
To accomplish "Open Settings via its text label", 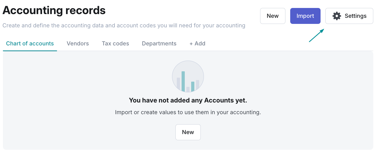I will pyautogui.click(x=355, y=16).
